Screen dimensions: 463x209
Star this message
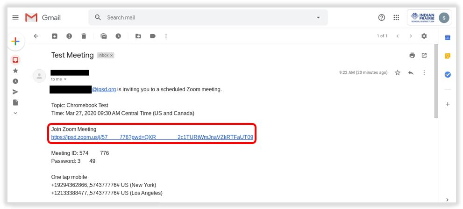(x=398, y=72)
